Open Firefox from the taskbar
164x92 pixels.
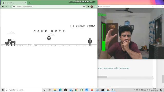[92, 90]
